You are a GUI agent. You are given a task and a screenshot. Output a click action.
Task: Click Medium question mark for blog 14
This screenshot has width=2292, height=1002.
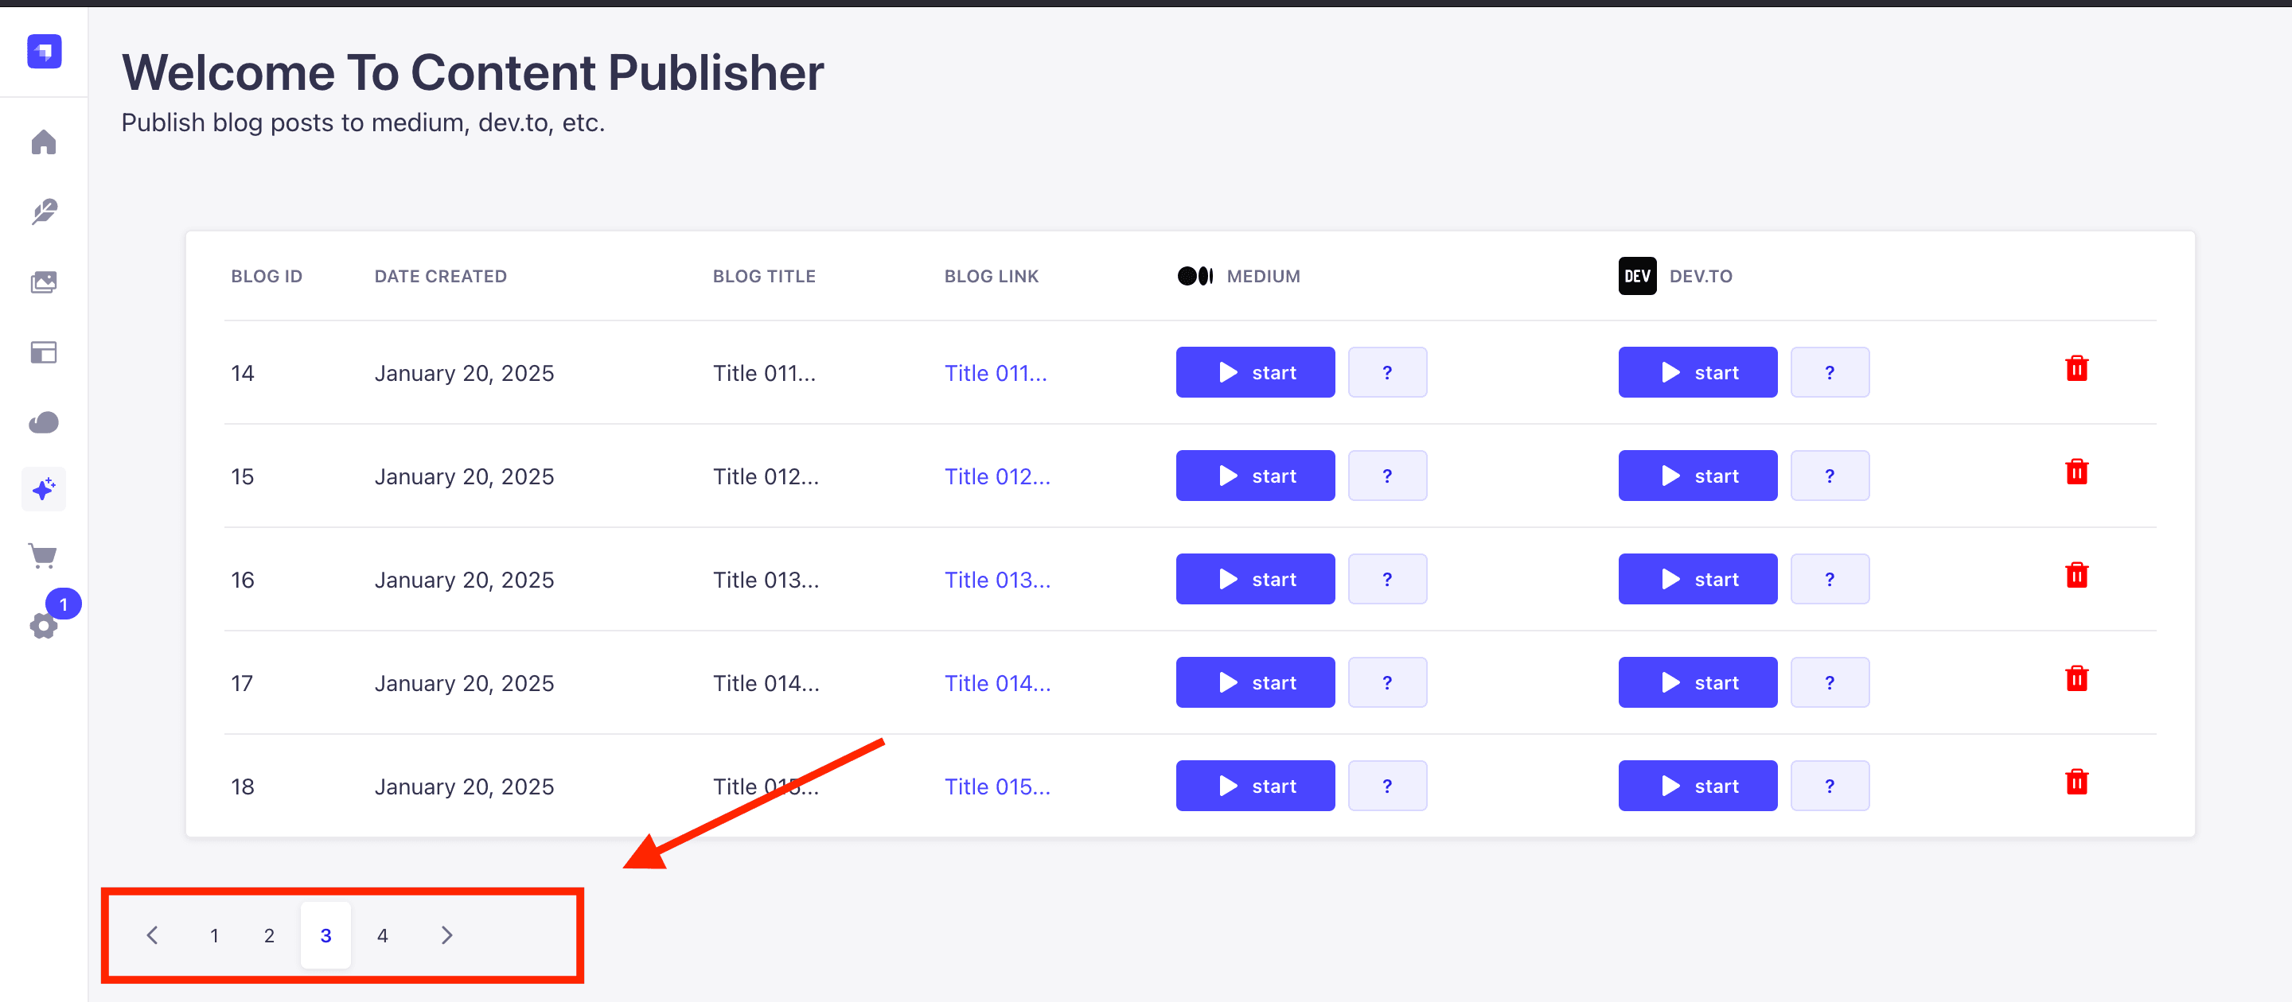click(x=1386, y=372)
